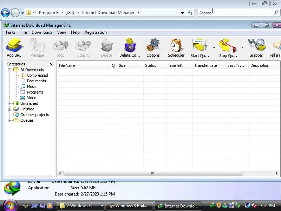Switch to Windows 8 Build taskbar button
The image size is (281, 211).
click(x=129, y=206)
